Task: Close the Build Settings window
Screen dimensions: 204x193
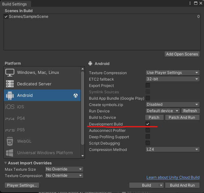Action: [201, 3]
